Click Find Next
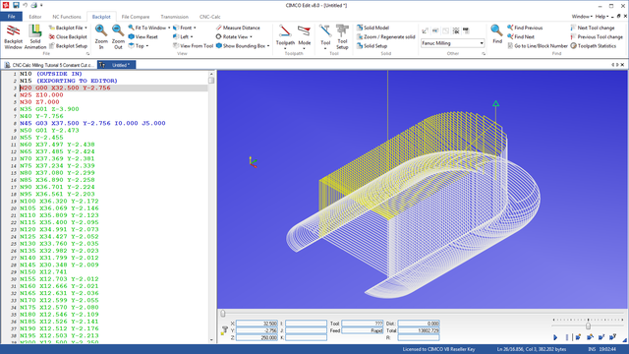Viewport: 629px width, 354px height. pyautogui.click(x=521, y=37)
